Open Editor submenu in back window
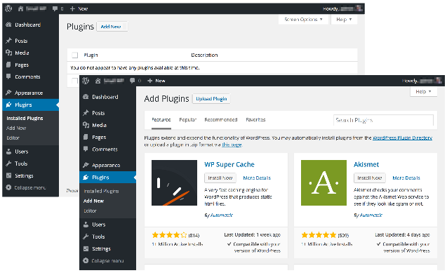This screenshot has height=273, width=447. tap(13, 138)
